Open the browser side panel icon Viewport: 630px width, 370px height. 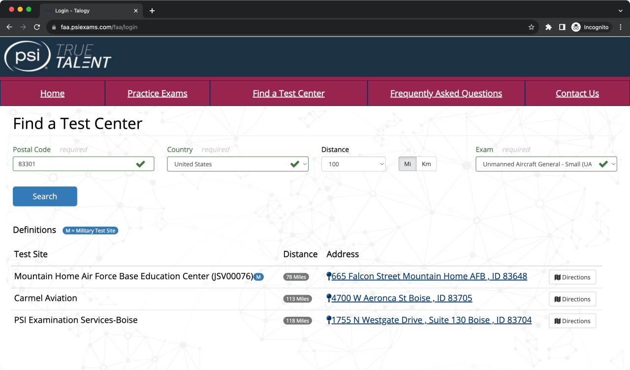(562, 27)
